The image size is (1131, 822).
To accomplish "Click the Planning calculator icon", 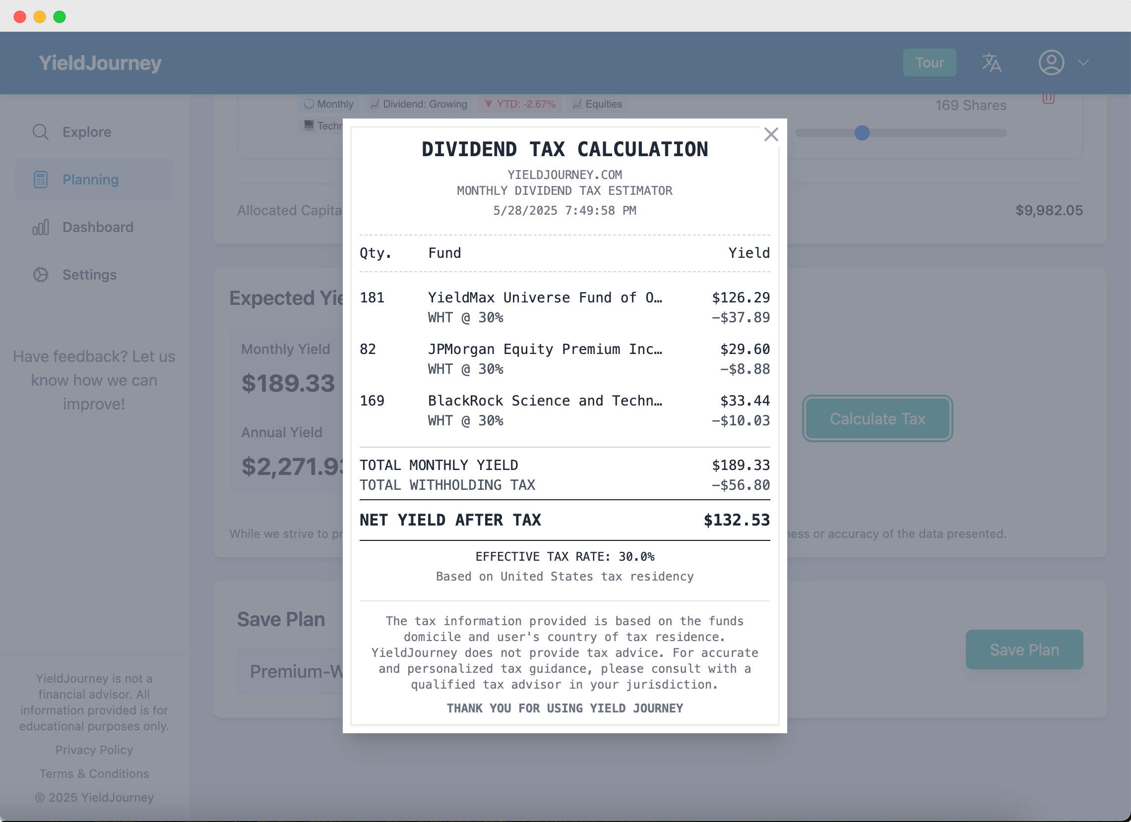I will click(x=40, y=179).
